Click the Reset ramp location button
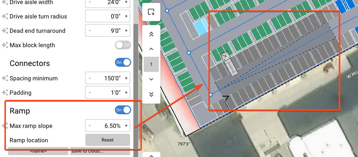This screenshot has width=358, height=157. click(x=108, y=140)
